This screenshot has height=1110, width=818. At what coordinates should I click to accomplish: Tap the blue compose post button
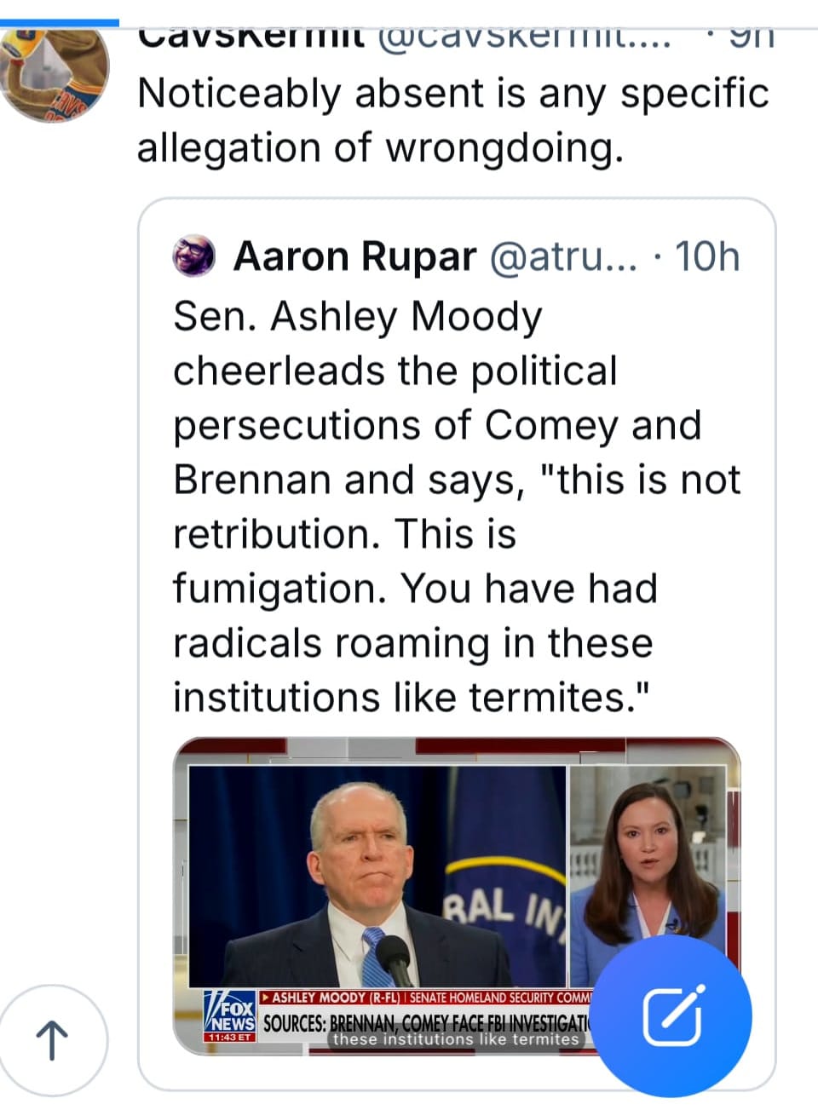(673, 1016)
